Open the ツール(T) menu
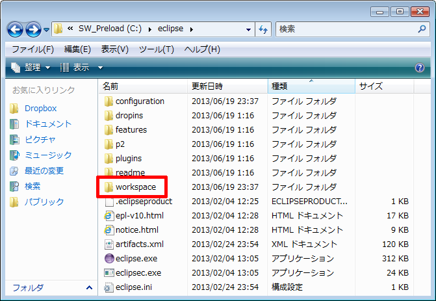 click(156, 49)
